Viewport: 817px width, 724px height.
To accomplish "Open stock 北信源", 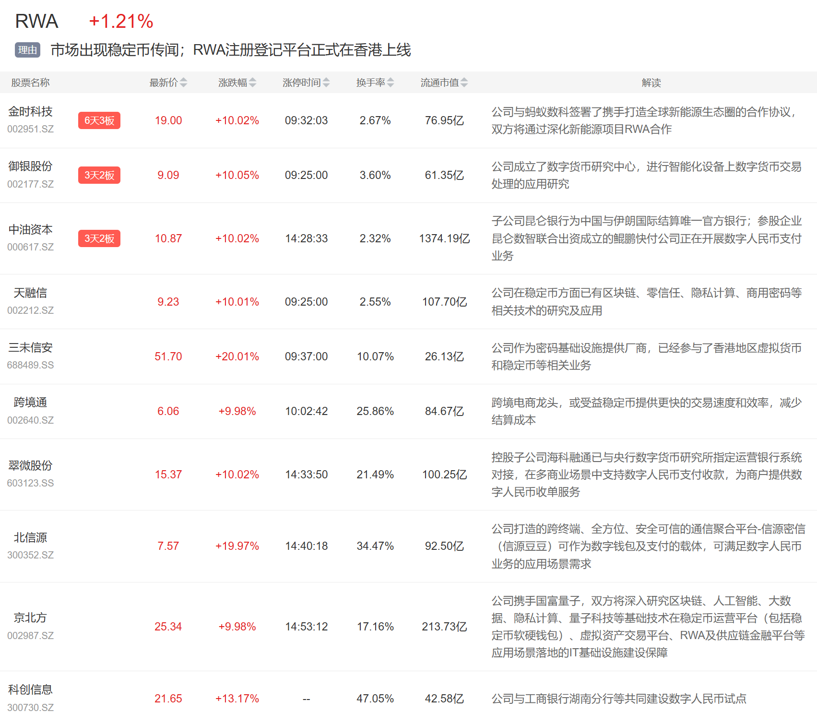I will 30,537.
